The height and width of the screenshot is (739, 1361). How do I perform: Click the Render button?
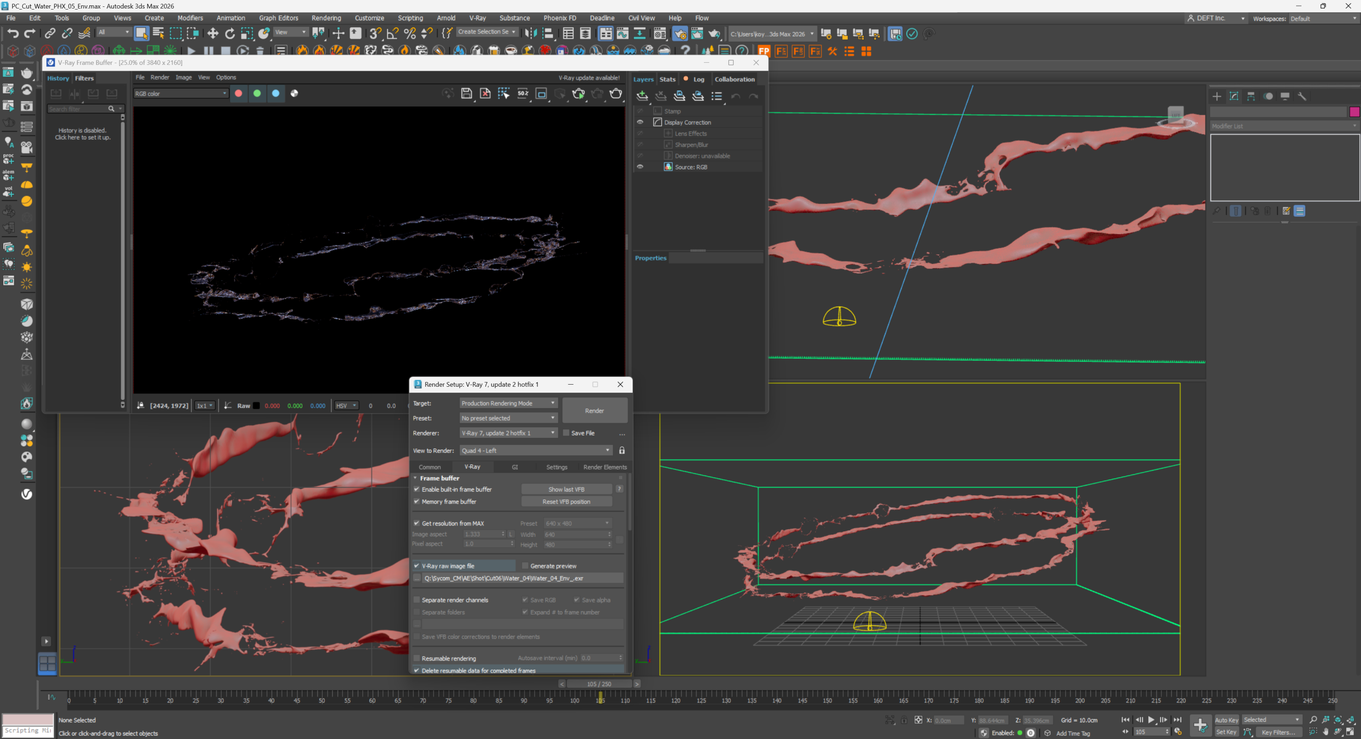tap(594, 411)
